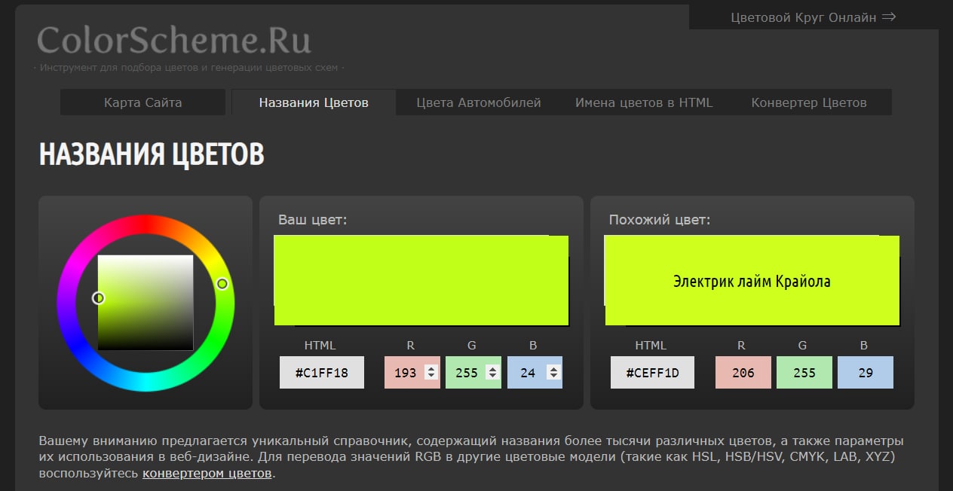Viewport: 953px width, 491px height.
Task: Focus the HTML field with #C1FF18
Action: [x=322, y=373]
